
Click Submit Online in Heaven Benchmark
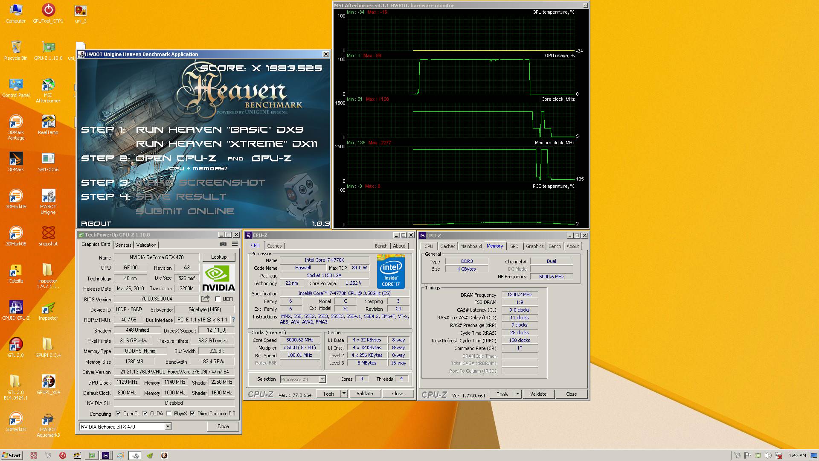[x=185, y=211]
